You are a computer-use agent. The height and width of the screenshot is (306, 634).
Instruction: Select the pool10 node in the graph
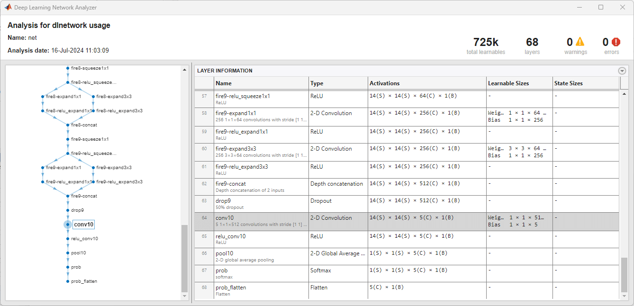click(68, 253)
